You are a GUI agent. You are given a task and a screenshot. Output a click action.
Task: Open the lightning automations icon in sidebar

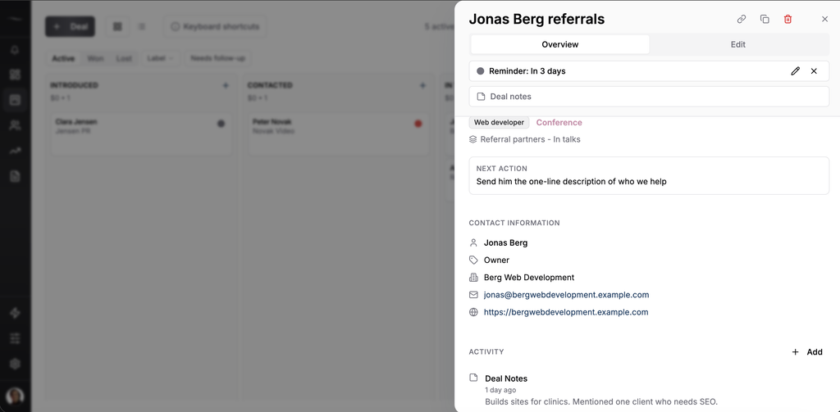click(15, 313)
